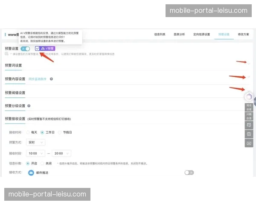
Task: Select 每天 receive time radio
Action: click(x=28, y=132)
